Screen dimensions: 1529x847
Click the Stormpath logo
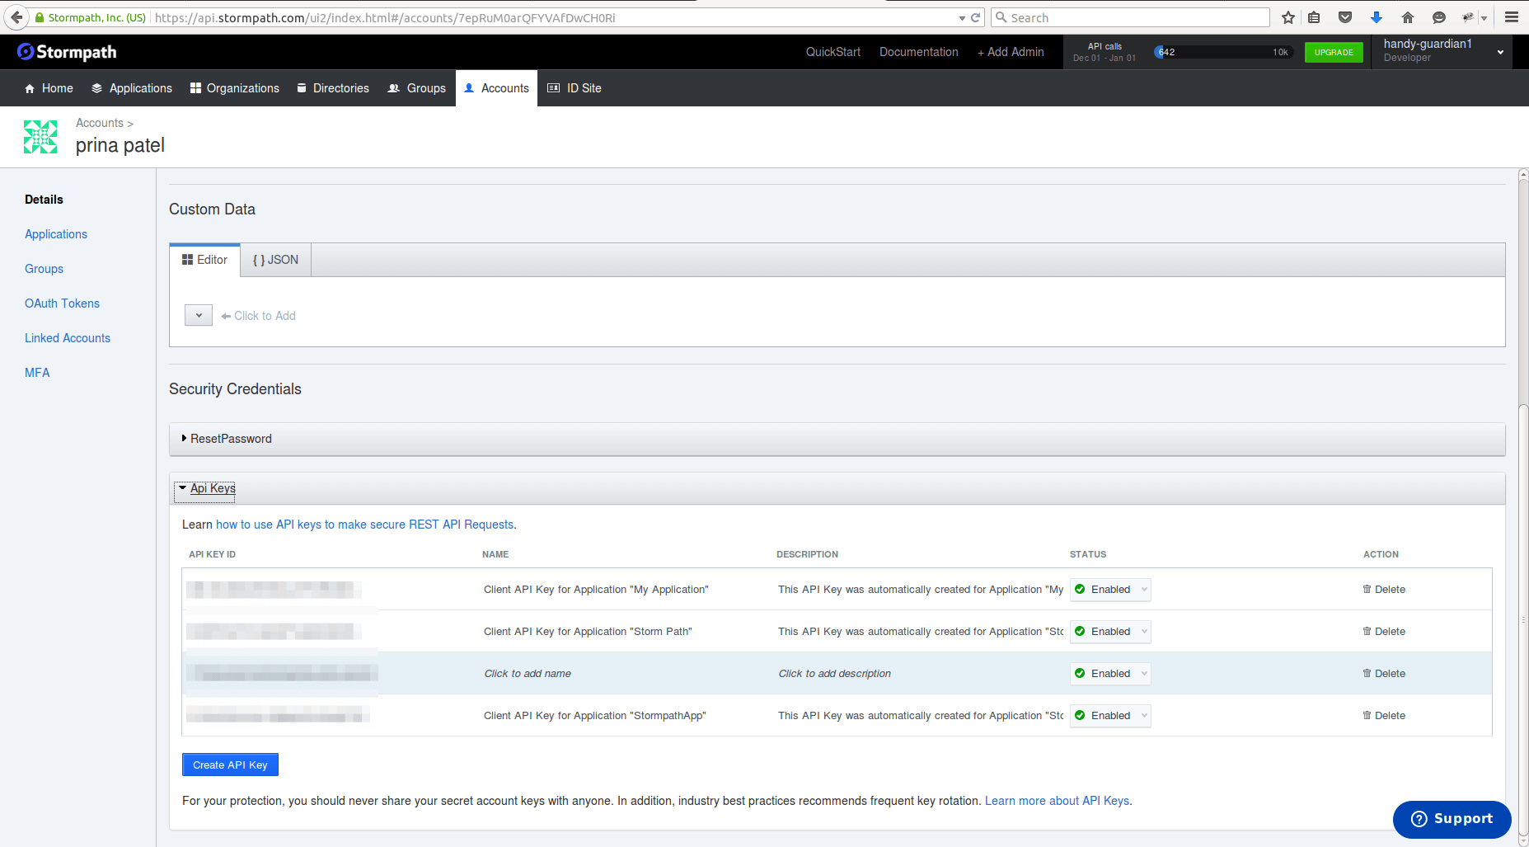pos(67,52)
